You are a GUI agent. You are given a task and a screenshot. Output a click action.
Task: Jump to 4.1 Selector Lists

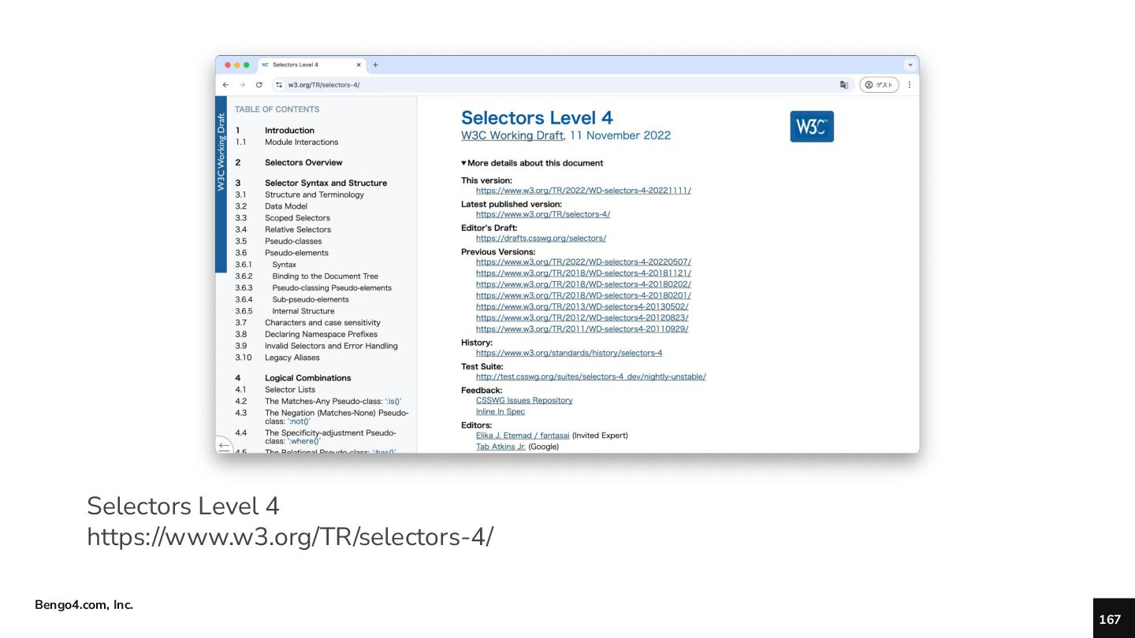(290, 390)
